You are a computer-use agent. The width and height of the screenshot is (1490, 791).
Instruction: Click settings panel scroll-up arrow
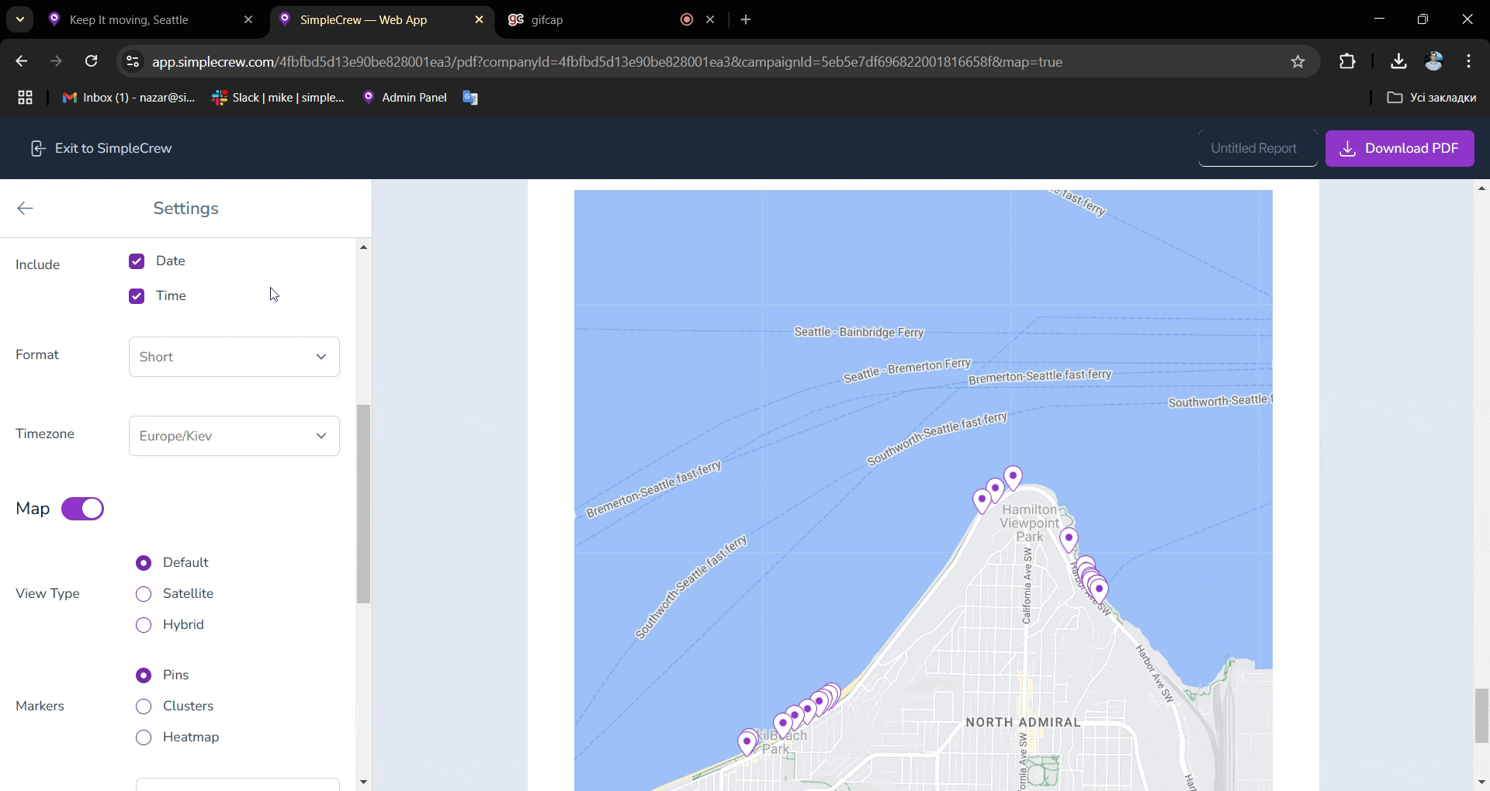(x=363, y=247)
